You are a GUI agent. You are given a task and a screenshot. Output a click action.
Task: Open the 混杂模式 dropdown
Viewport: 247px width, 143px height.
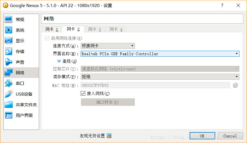click(x=160, y=77)
